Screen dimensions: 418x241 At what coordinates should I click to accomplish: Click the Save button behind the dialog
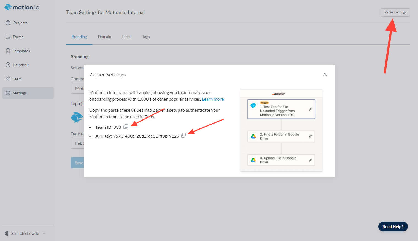pyautogui.click(x=77, y=163)
